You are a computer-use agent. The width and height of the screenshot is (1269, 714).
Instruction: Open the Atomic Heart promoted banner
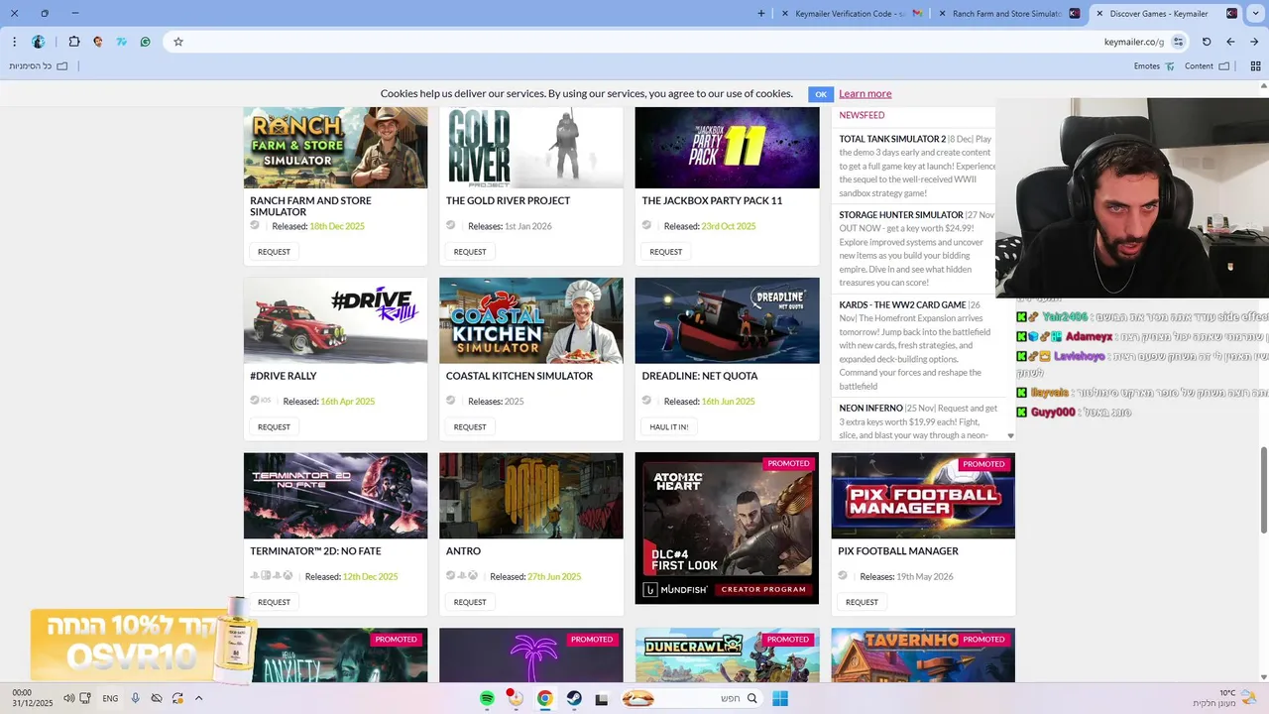[x=728, y=529]
